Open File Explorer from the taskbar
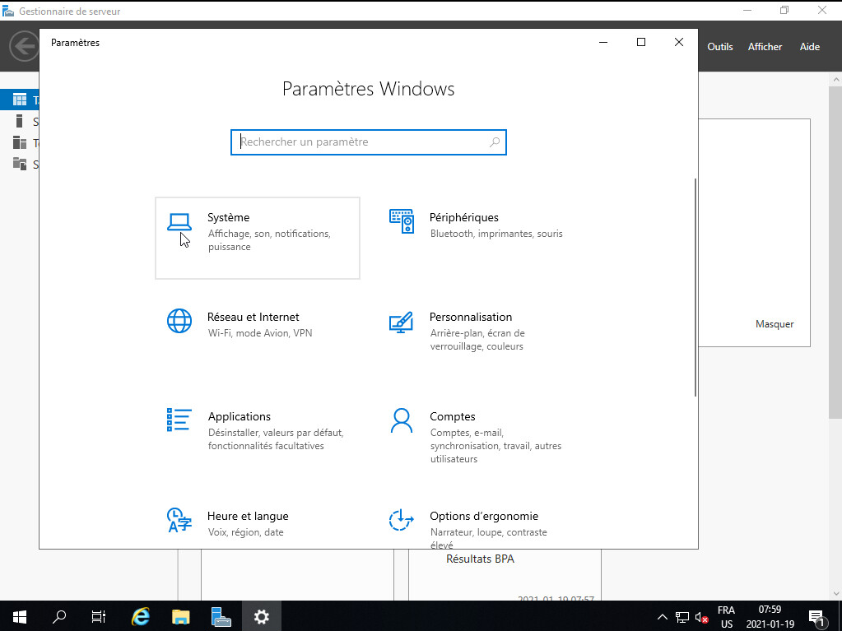The width and height of the screenshot is (842, 631). tap(181, 616)
